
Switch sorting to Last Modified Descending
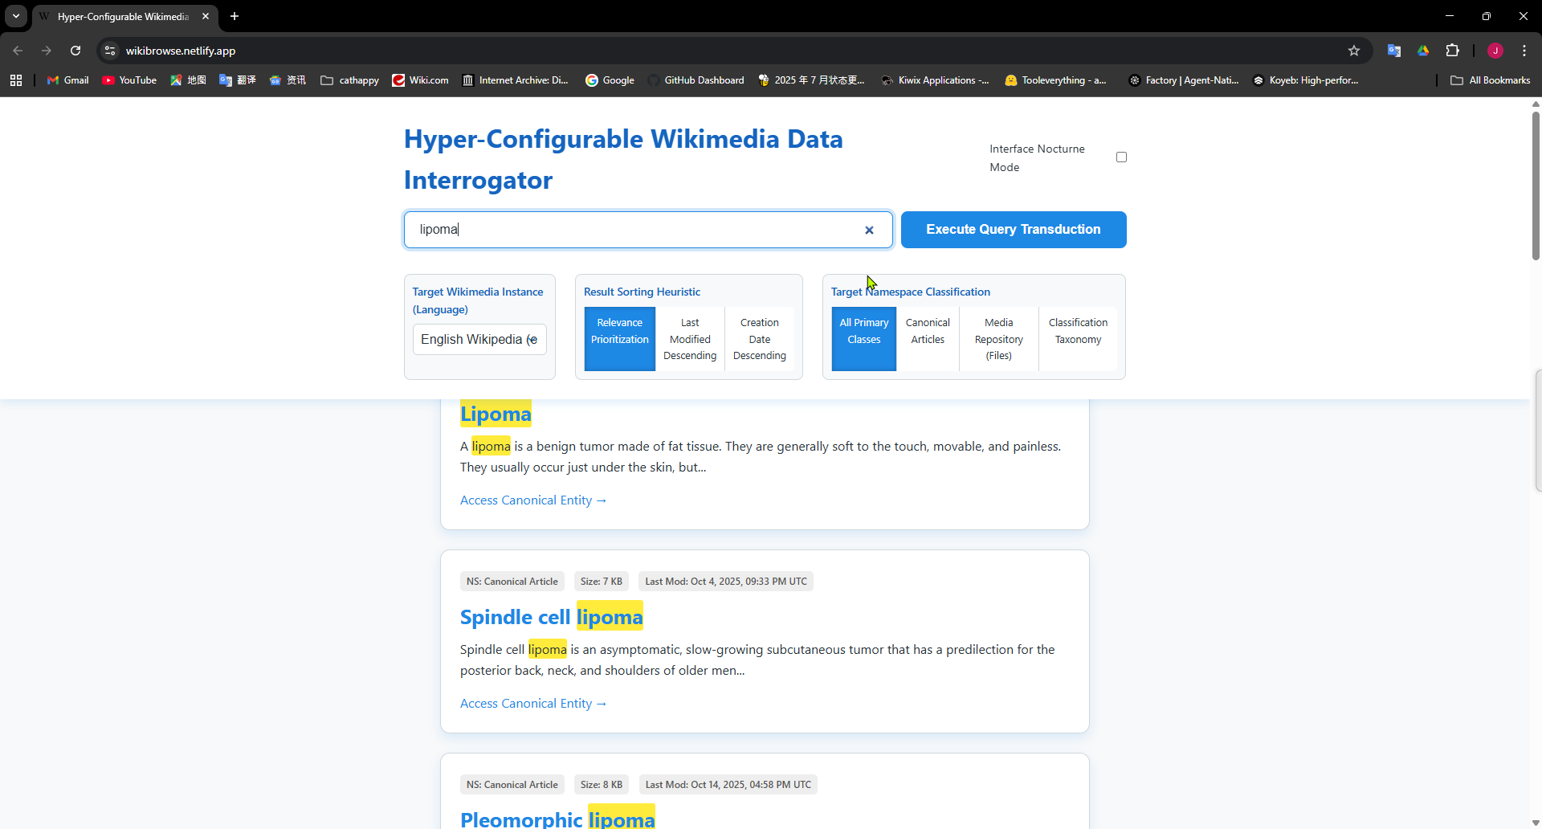click(689, 338)
